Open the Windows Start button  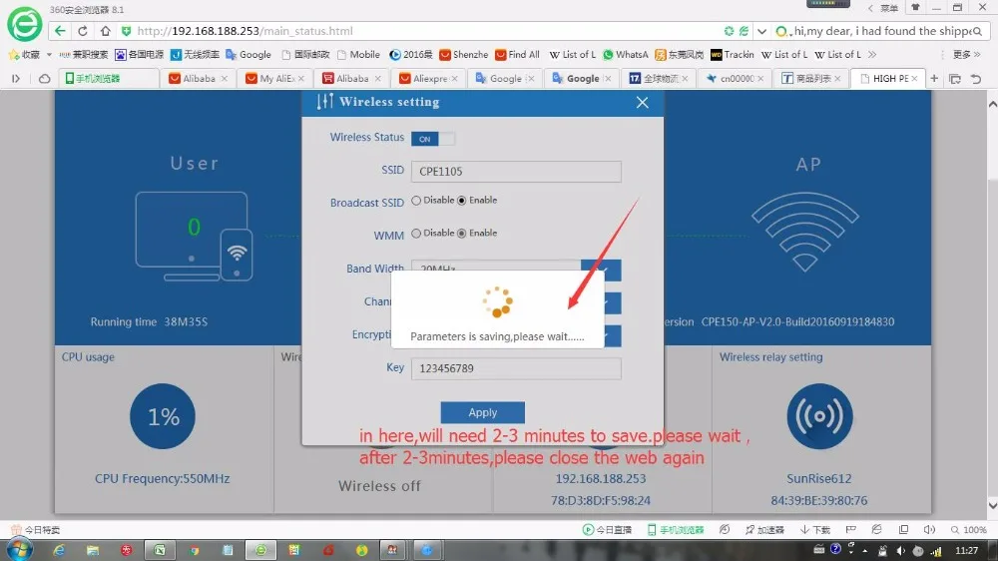click(19, 550)
